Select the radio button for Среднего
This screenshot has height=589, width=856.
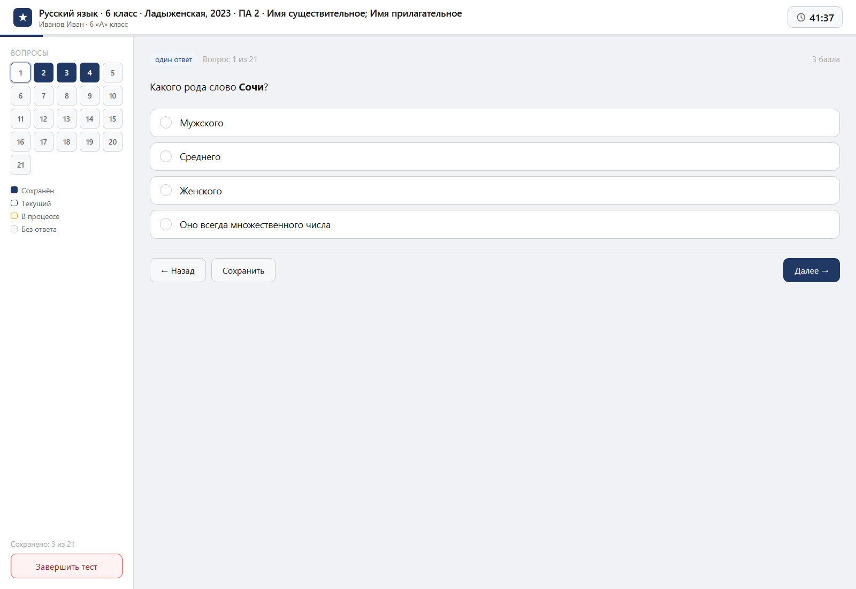tap(166, 156)
